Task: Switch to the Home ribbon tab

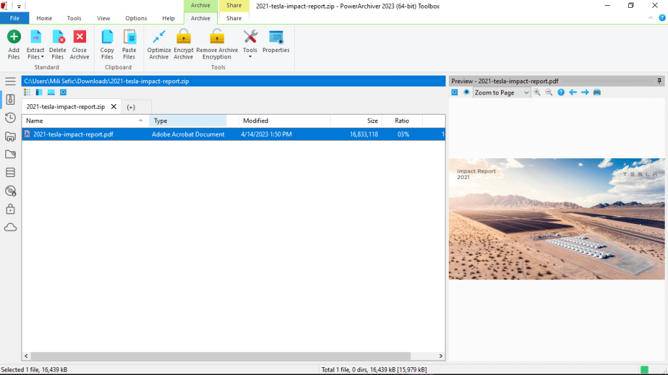Action: coord(44,18)
